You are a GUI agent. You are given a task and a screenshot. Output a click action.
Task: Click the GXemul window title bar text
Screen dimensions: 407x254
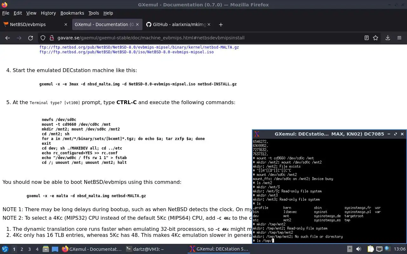(x=329, y=134)
